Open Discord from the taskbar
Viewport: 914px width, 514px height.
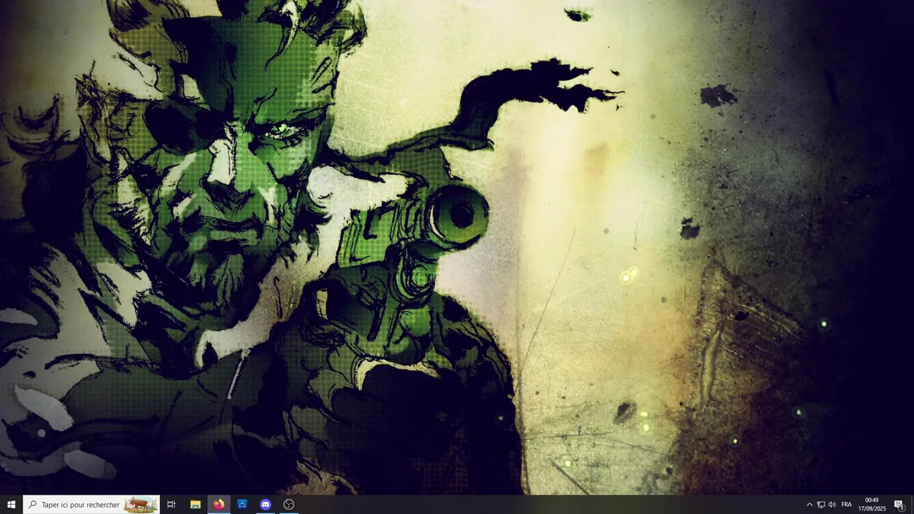pyautogui.click(x=266, y=505)
